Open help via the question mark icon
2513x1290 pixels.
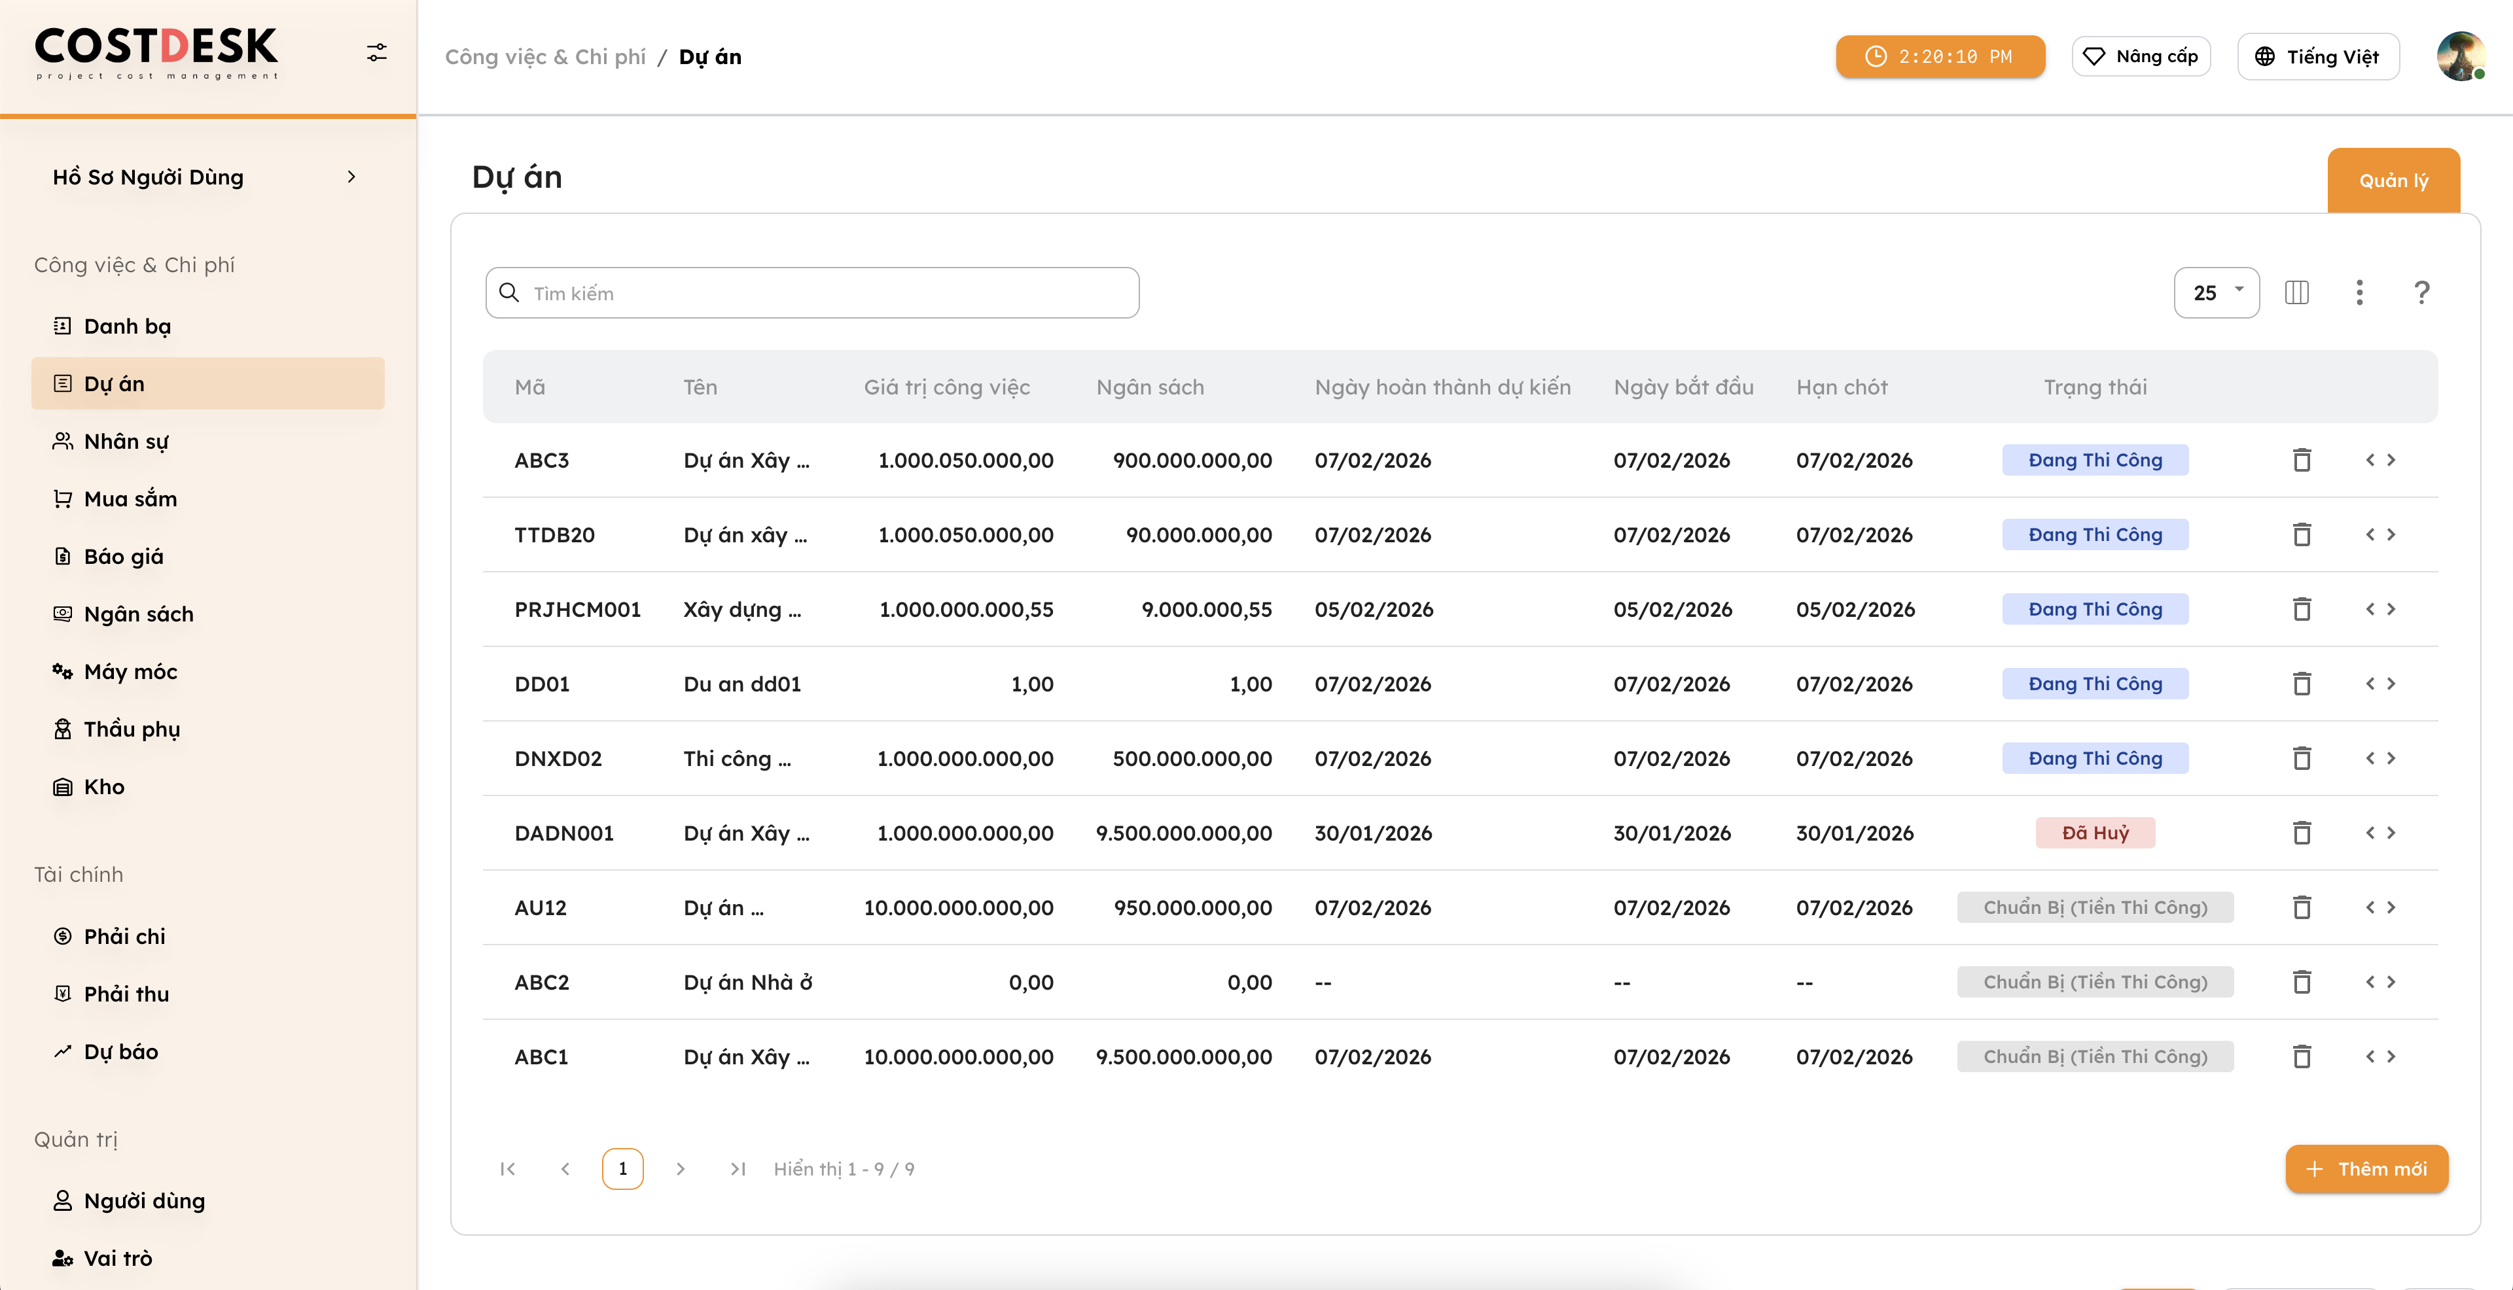pyautogui.click(x=2422, y=292)
